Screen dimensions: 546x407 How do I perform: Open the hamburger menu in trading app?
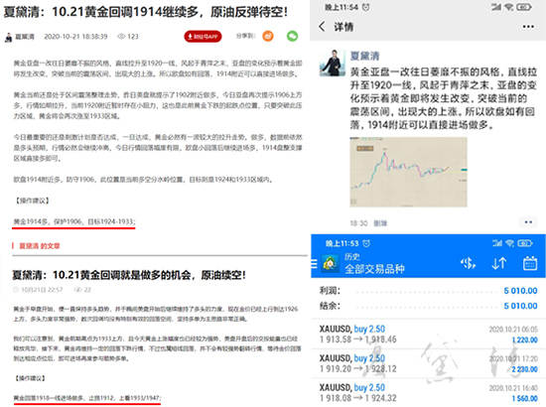[x=314, y=264]
